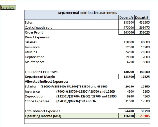This screenshot has width=158, height=127.
Task: Select Cost of goods sold value 293475
Action: pos(144,27)
